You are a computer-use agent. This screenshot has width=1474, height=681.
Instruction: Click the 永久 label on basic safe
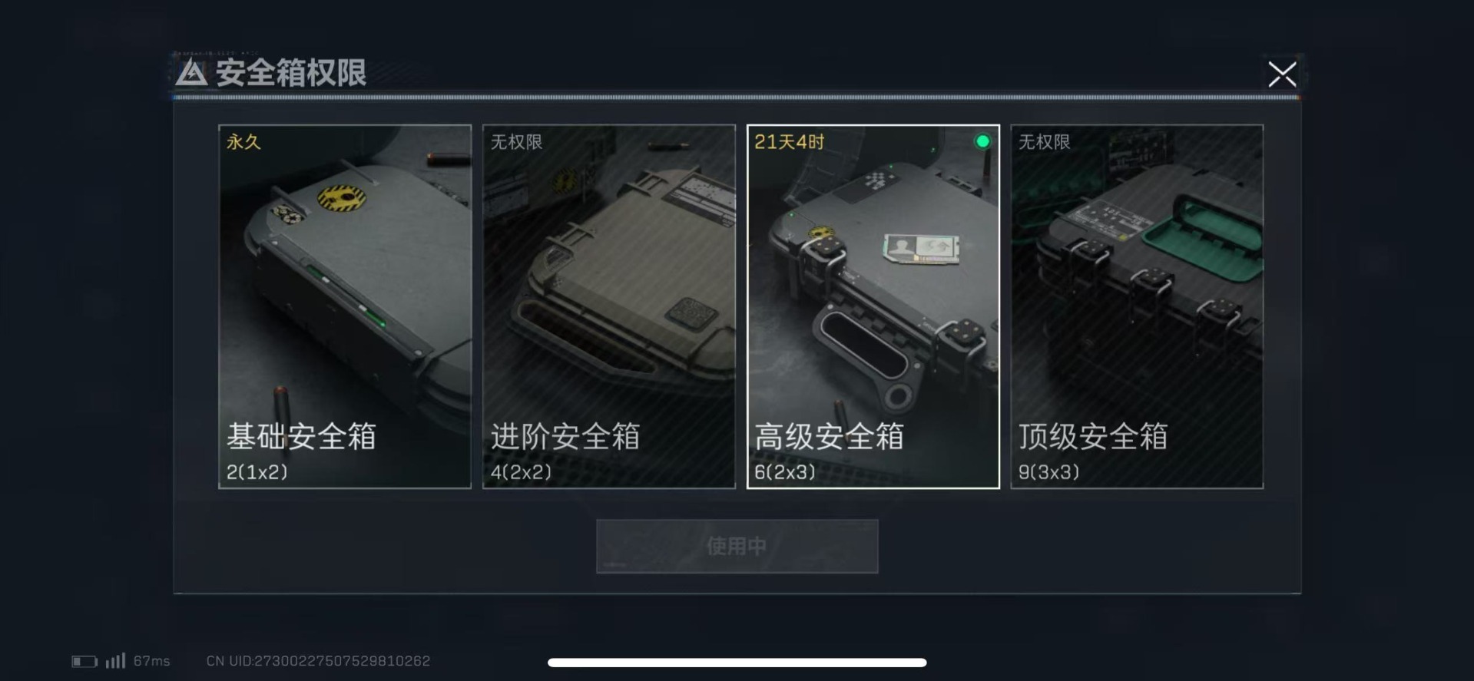[243, 142]
